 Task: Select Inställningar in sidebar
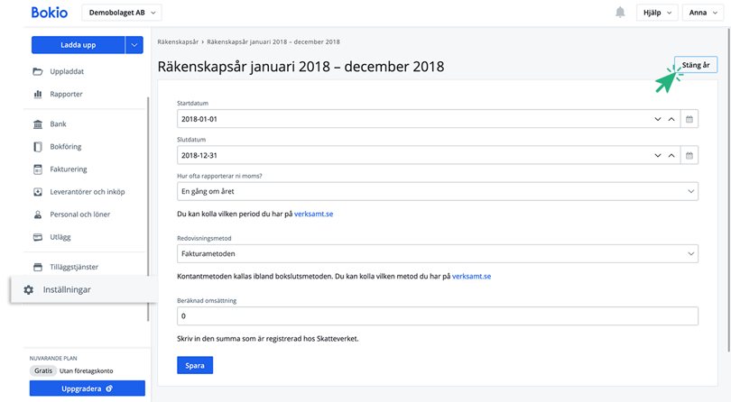[67, 289]
